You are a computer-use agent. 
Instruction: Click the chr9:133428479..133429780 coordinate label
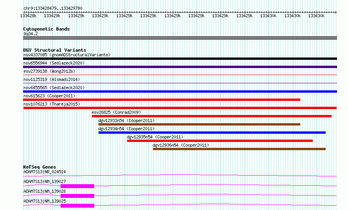click(x=53, y=8)
